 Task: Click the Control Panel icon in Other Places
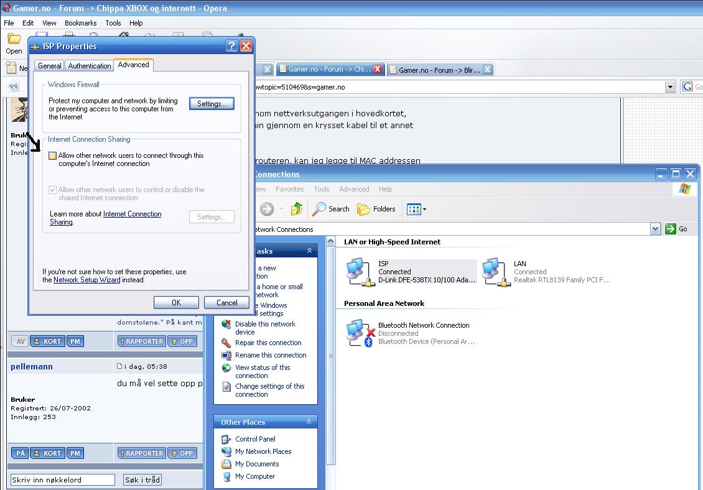[x=226, y=440]
